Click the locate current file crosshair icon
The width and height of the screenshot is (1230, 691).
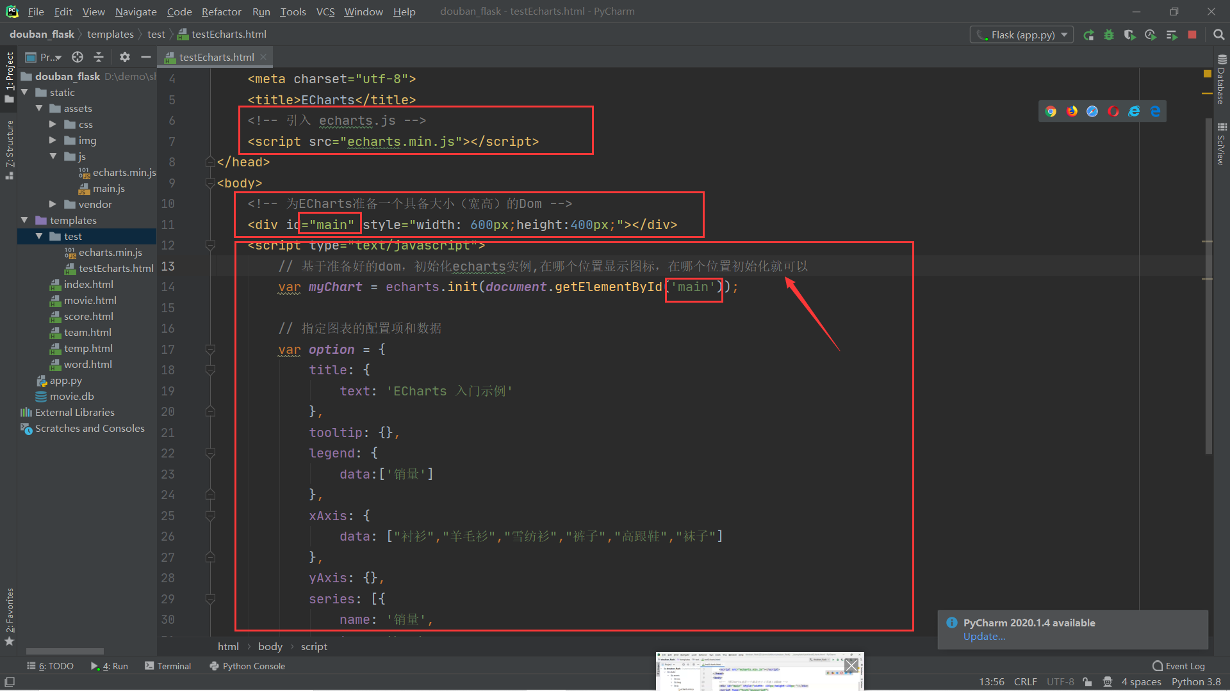pos(78,57)
